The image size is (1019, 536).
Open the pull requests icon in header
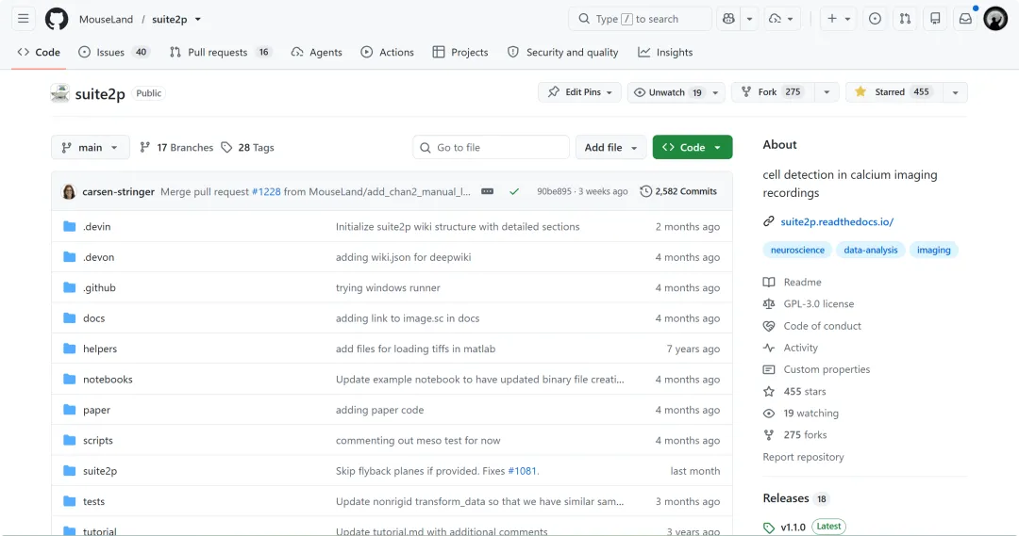905,19
